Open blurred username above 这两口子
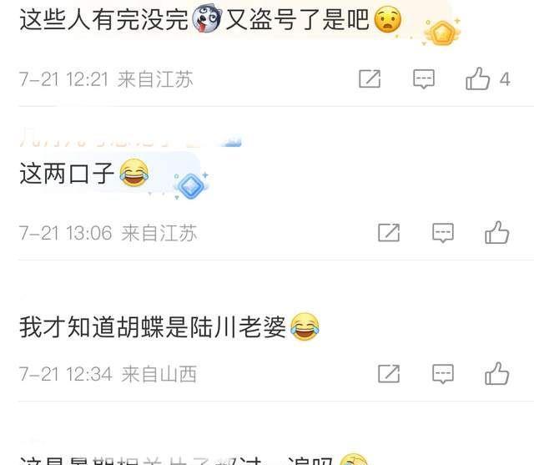The image size is (534, 465). pos(130,139)
